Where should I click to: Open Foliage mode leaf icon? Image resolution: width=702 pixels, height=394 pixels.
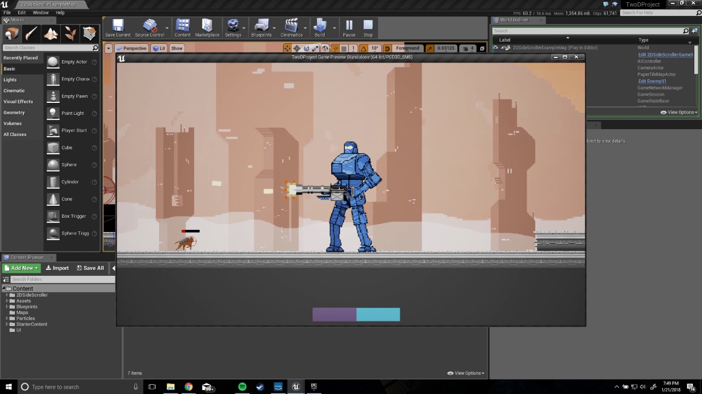(70, 34)
